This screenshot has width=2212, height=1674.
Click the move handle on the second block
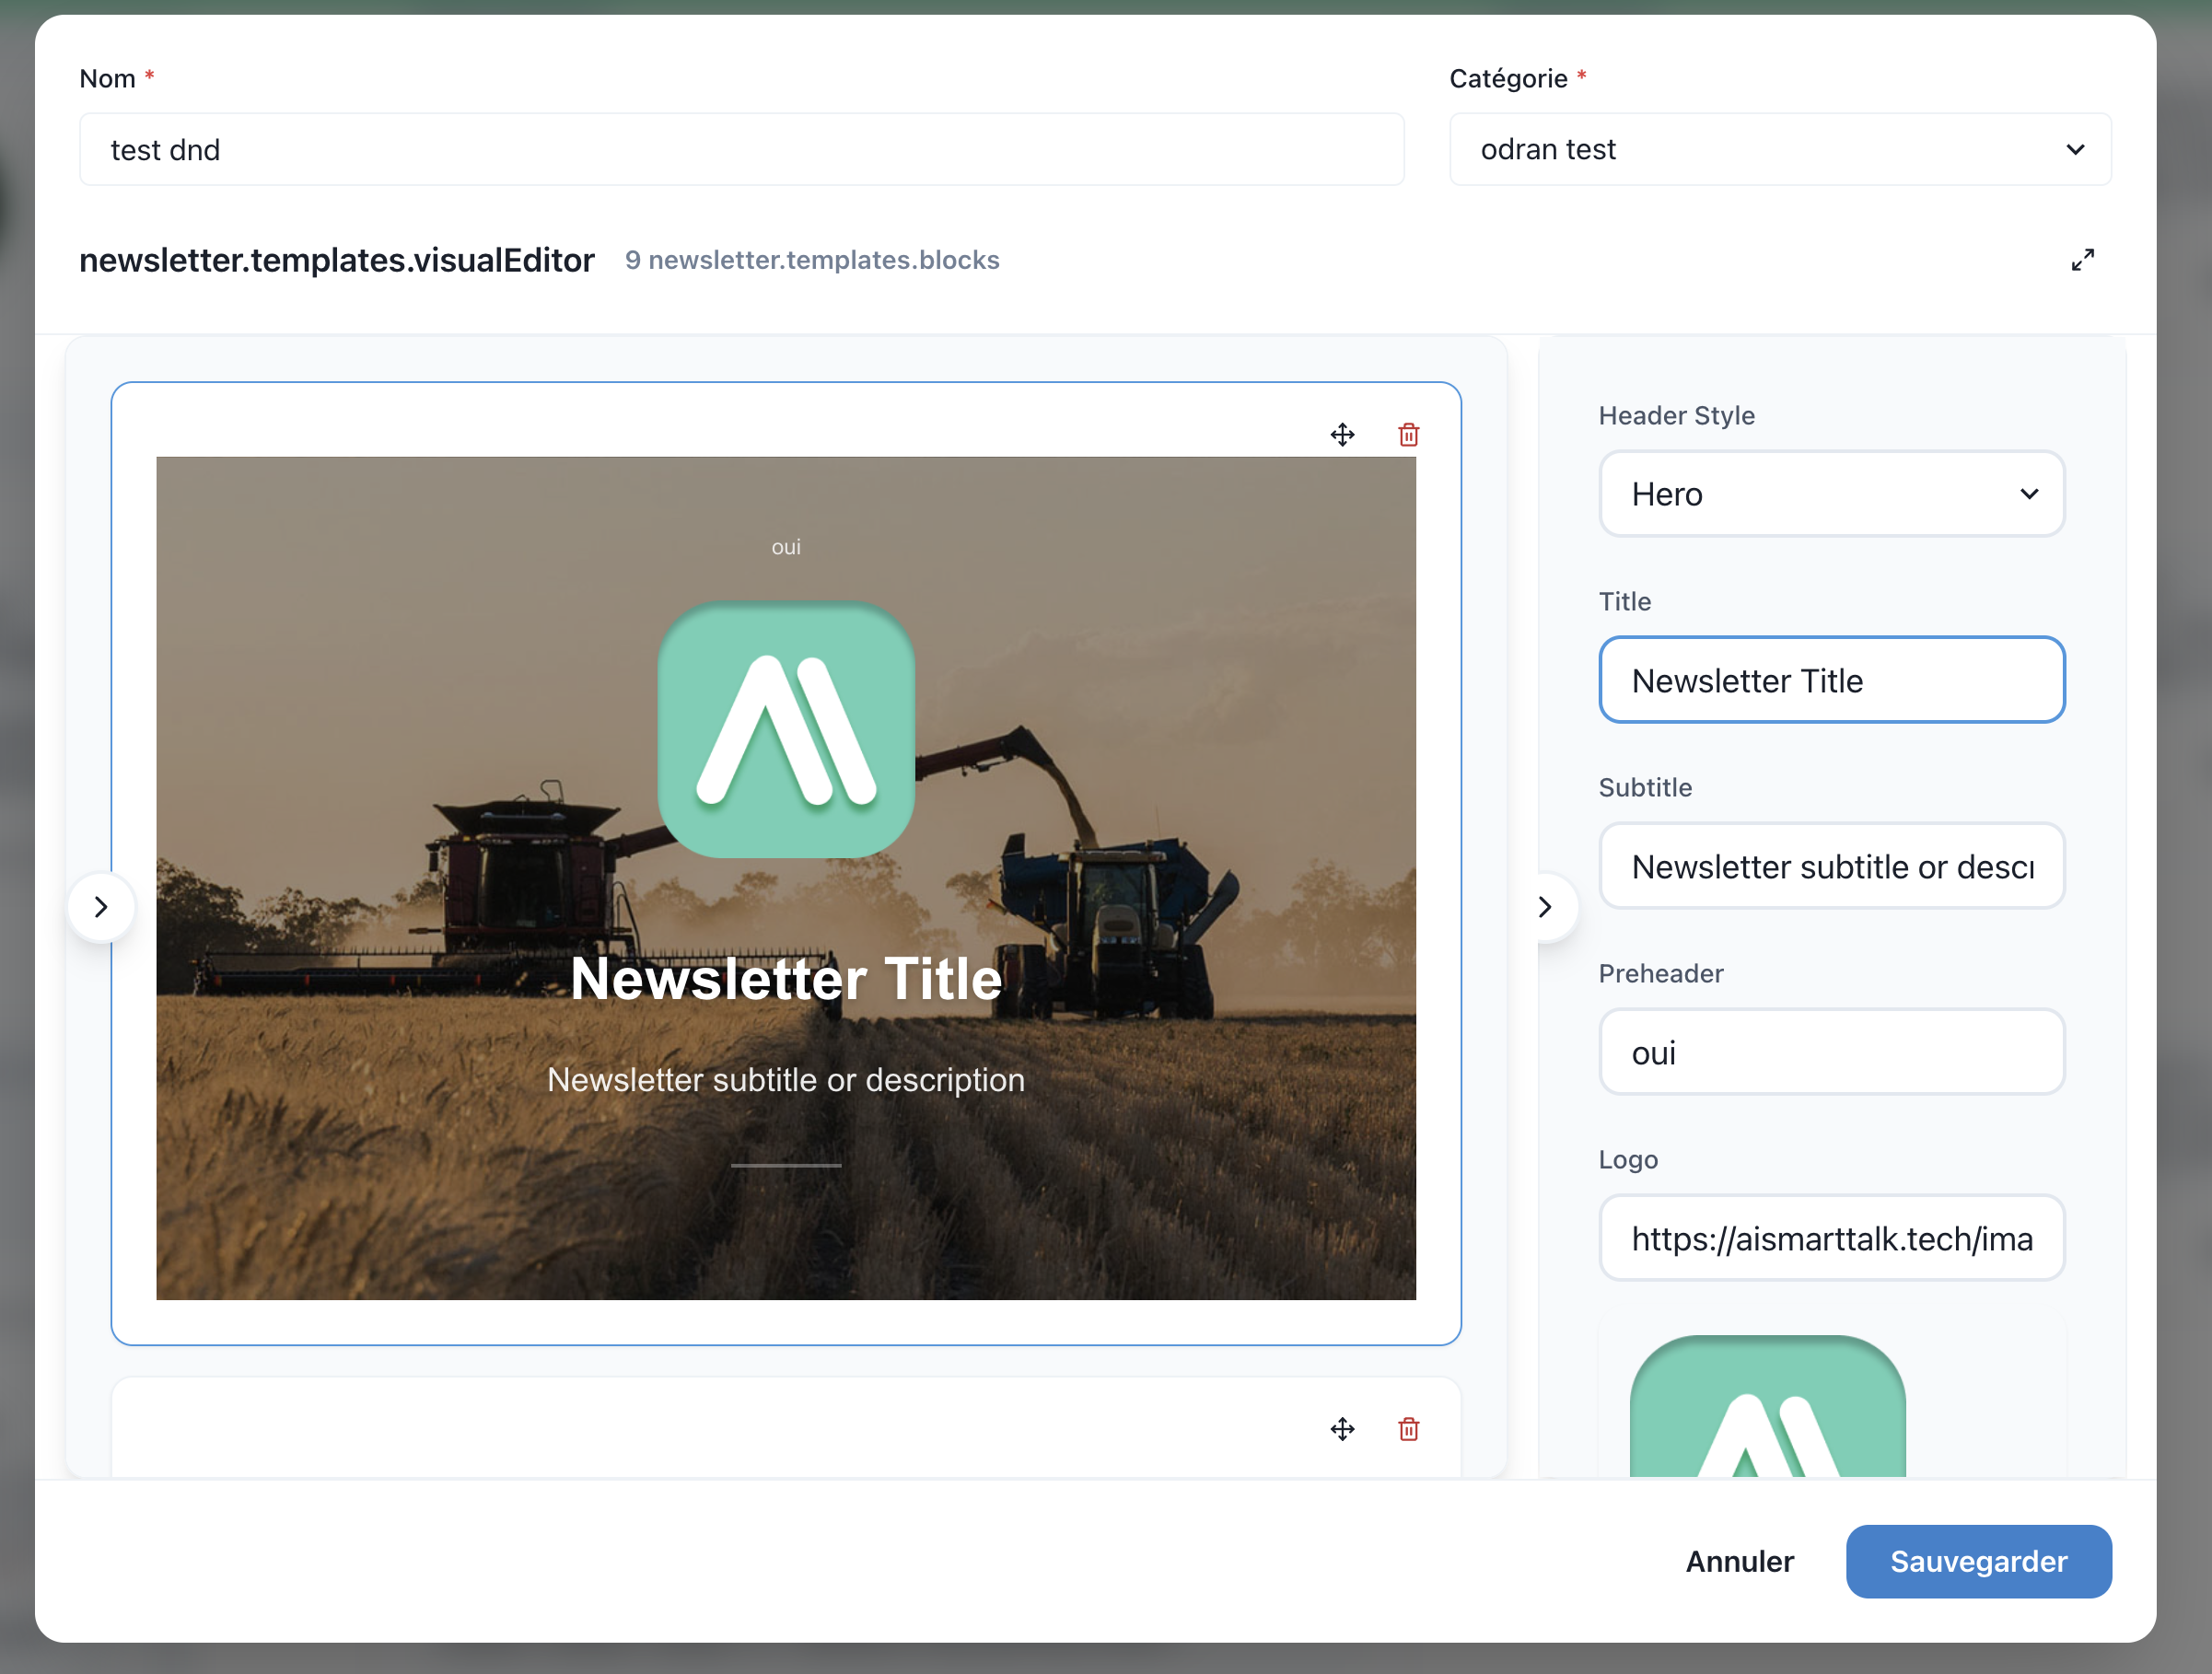(1342, 1429)
